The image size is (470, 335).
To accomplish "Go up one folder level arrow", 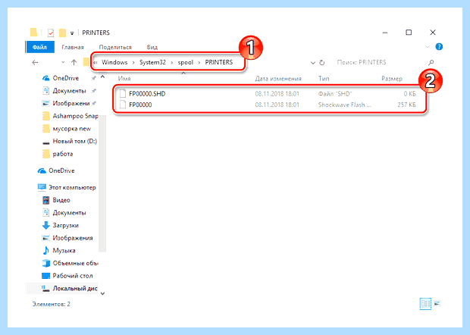I will pos(74,62).
